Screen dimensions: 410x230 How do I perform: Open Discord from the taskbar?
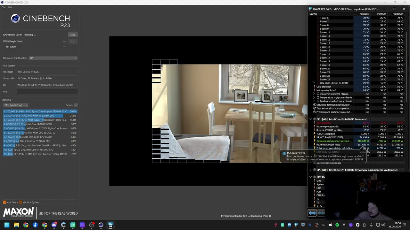point(54,225)
